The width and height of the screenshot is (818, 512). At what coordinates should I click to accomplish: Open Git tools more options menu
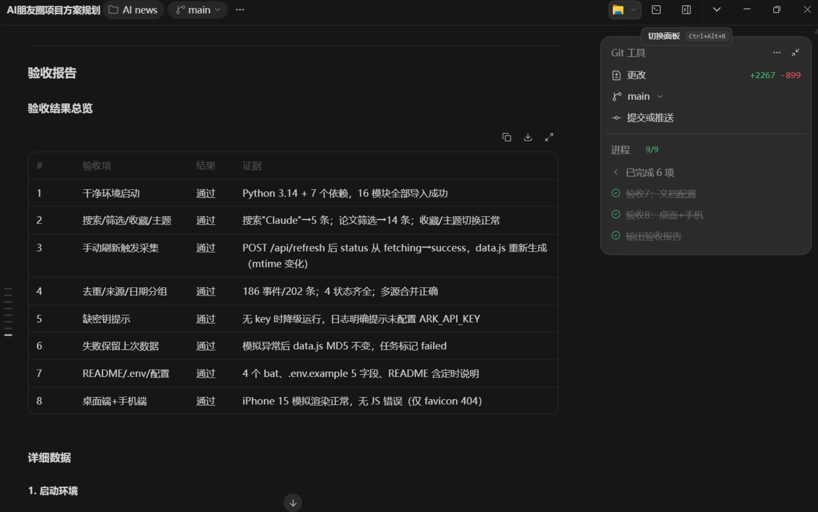(x=777, y=53)
